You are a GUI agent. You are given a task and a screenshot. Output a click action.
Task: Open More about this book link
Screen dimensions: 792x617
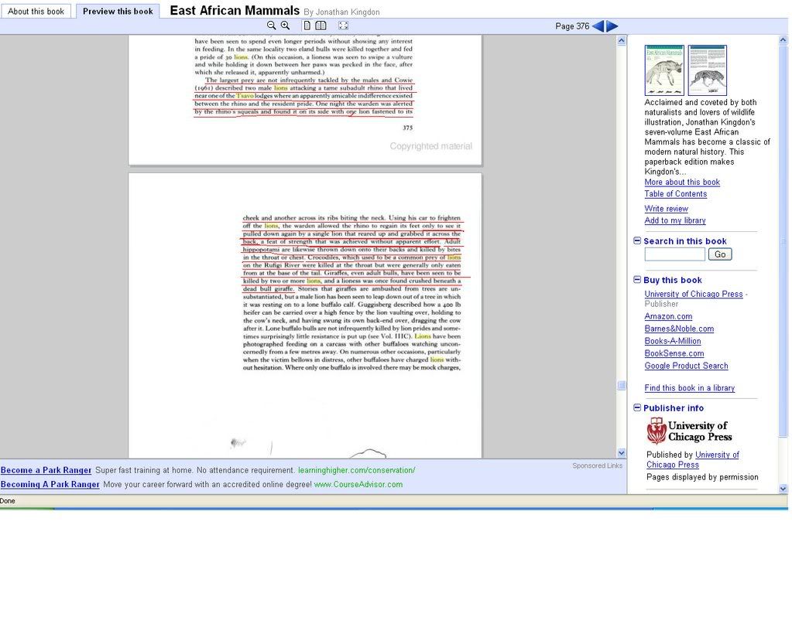click(x=682, y=182)
